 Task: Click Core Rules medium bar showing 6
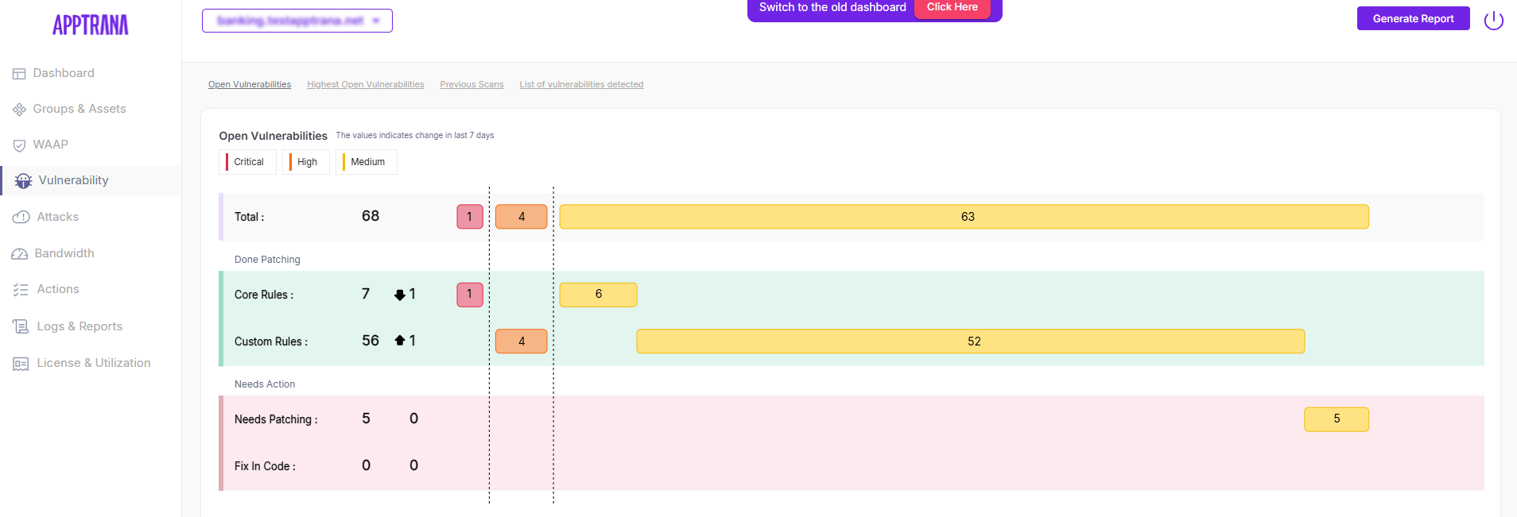[x=599, y=295]
